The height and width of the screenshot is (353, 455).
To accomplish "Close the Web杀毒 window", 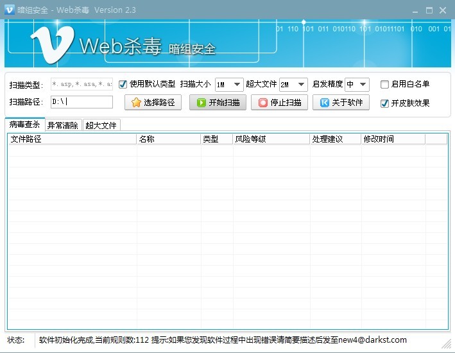I will pyautogui.click(x=443, y=10).
